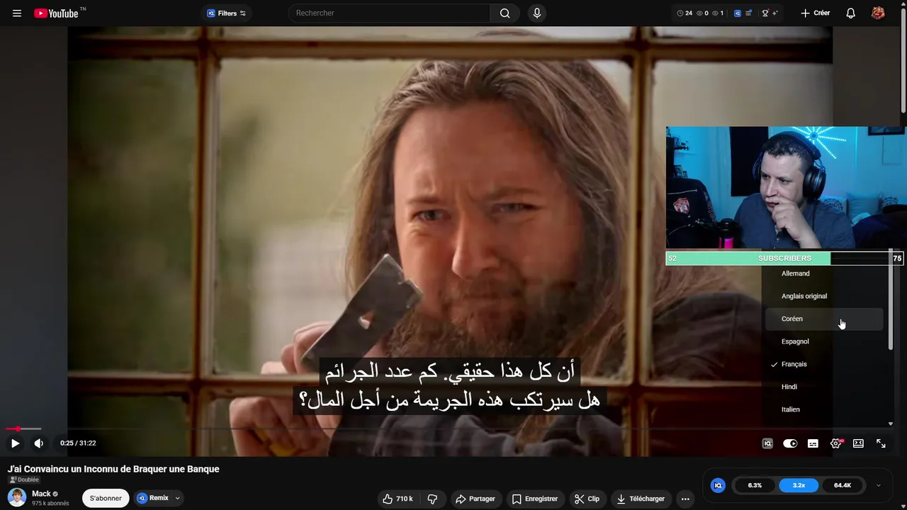Like the video with 710 k

[x=398, y=499]
